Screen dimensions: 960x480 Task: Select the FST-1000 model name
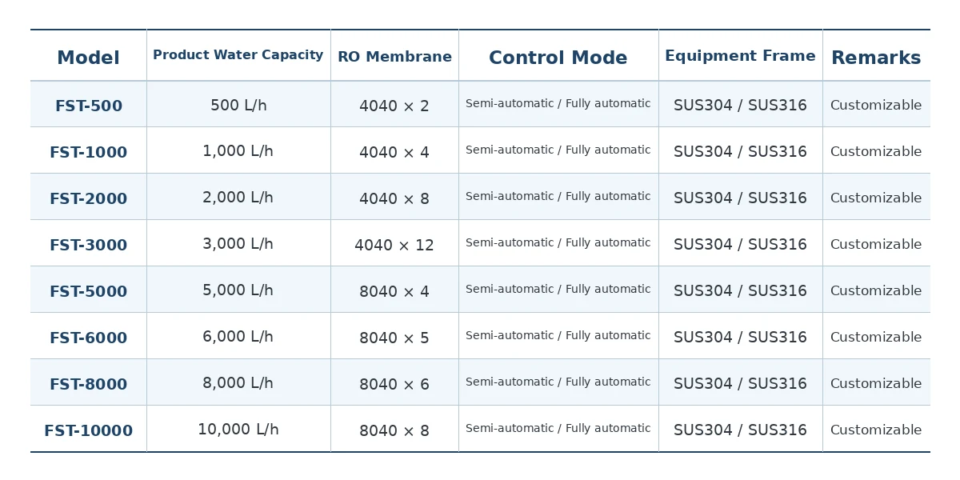89,153
